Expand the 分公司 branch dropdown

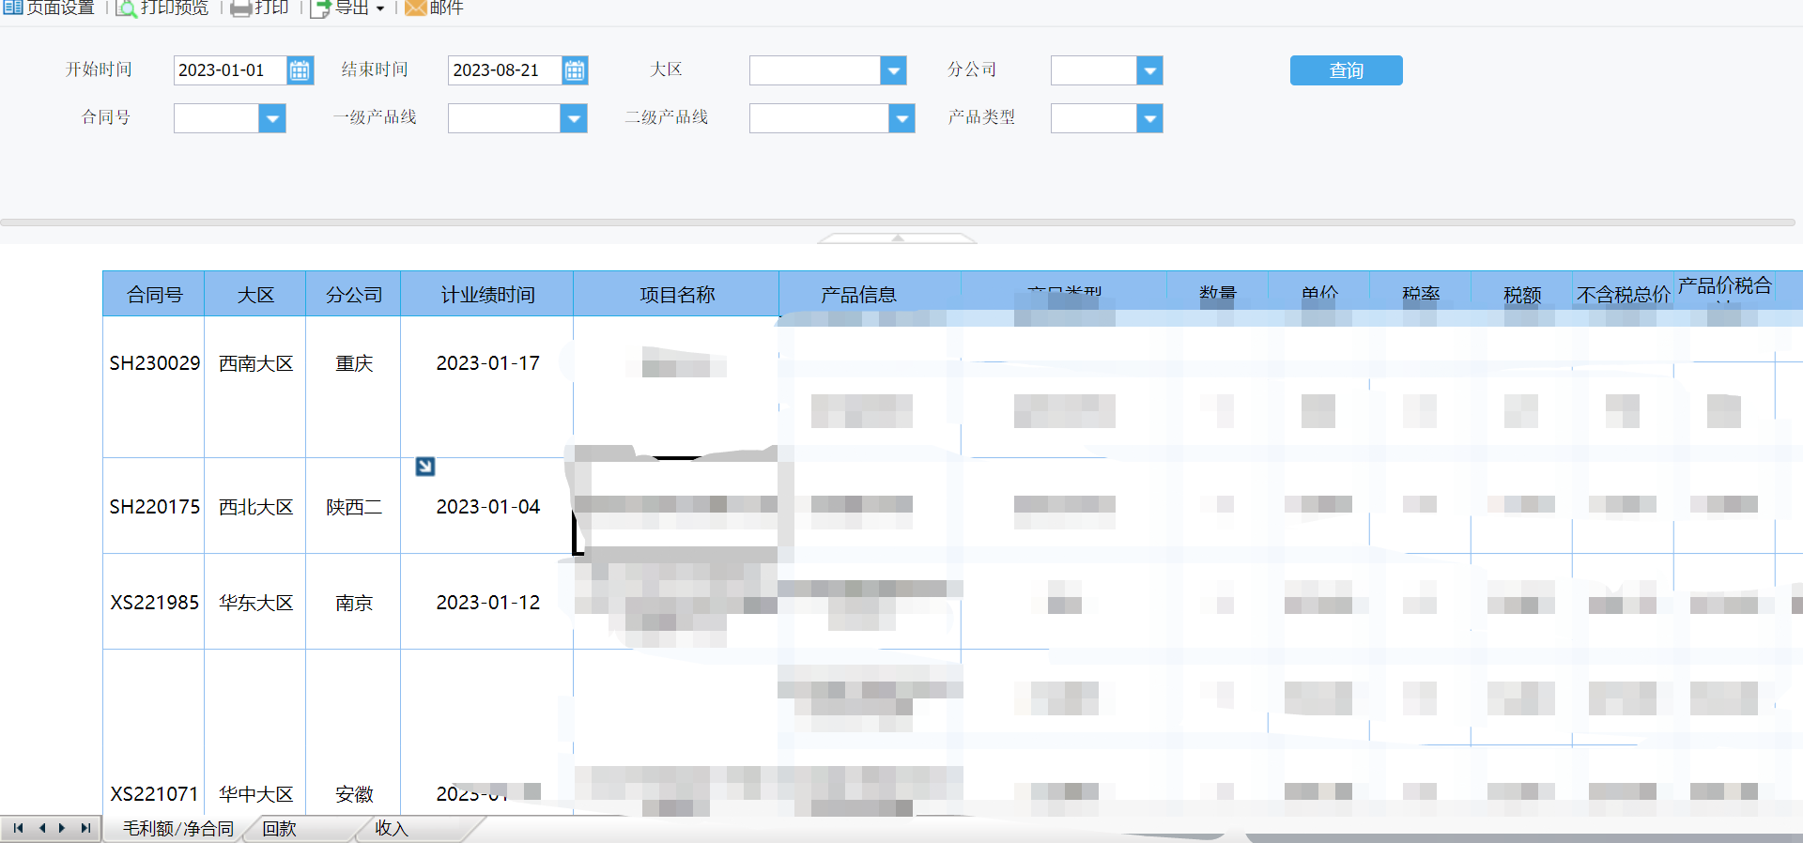pos(1149,70)
